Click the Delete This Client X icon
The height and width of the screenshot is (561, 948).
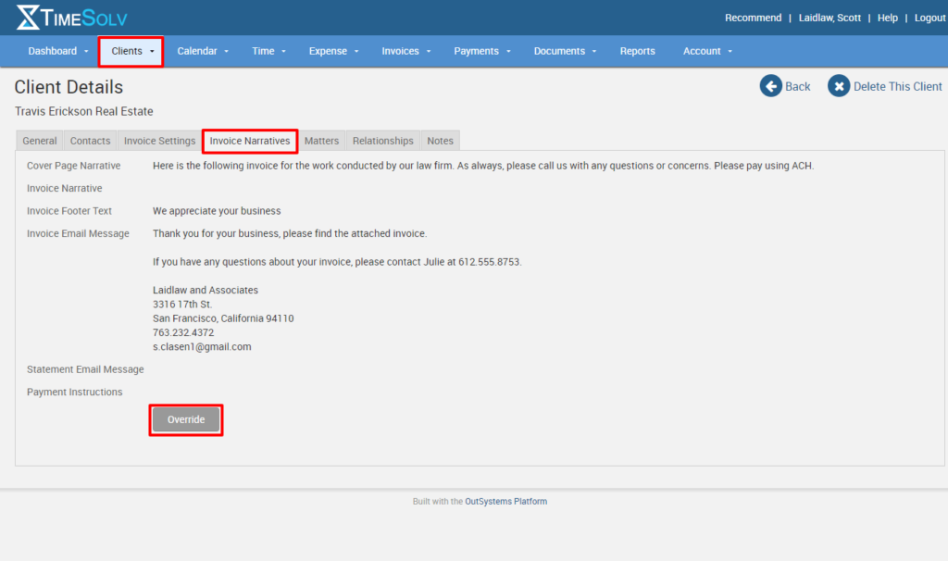coord(839,85)
